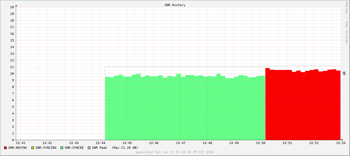This screenshot has height=156, width=350.
Task: Click the dB unit label at right
Action: [344, 73]
